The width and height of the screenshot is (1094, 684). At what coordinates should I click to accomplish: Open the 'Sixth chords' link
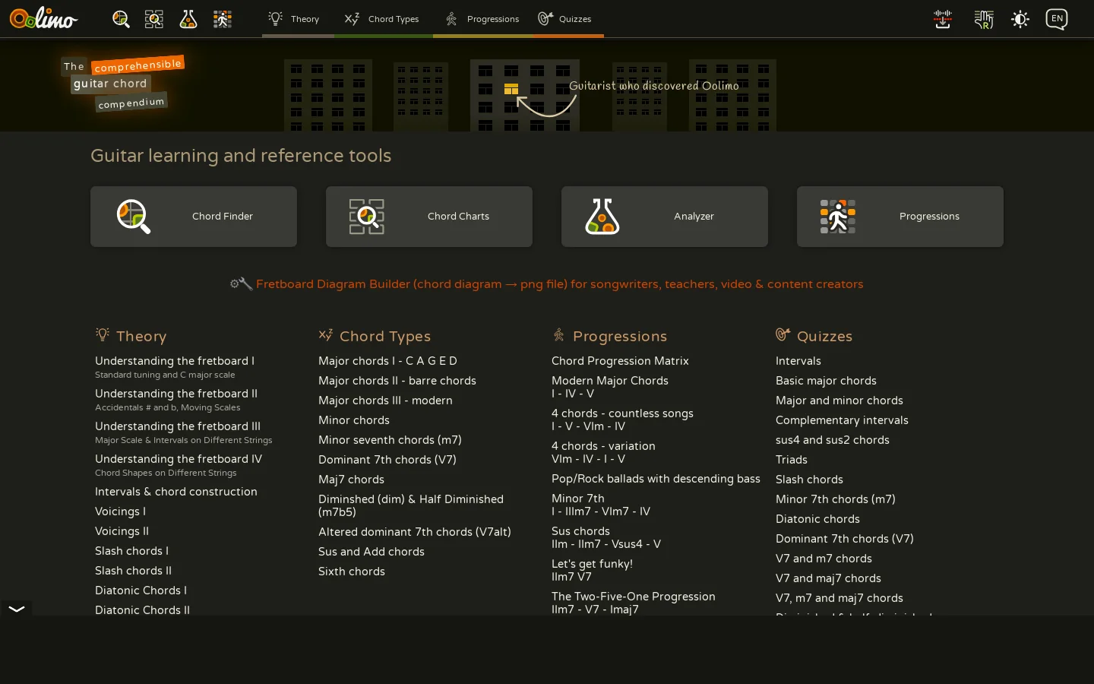[352, 572]
